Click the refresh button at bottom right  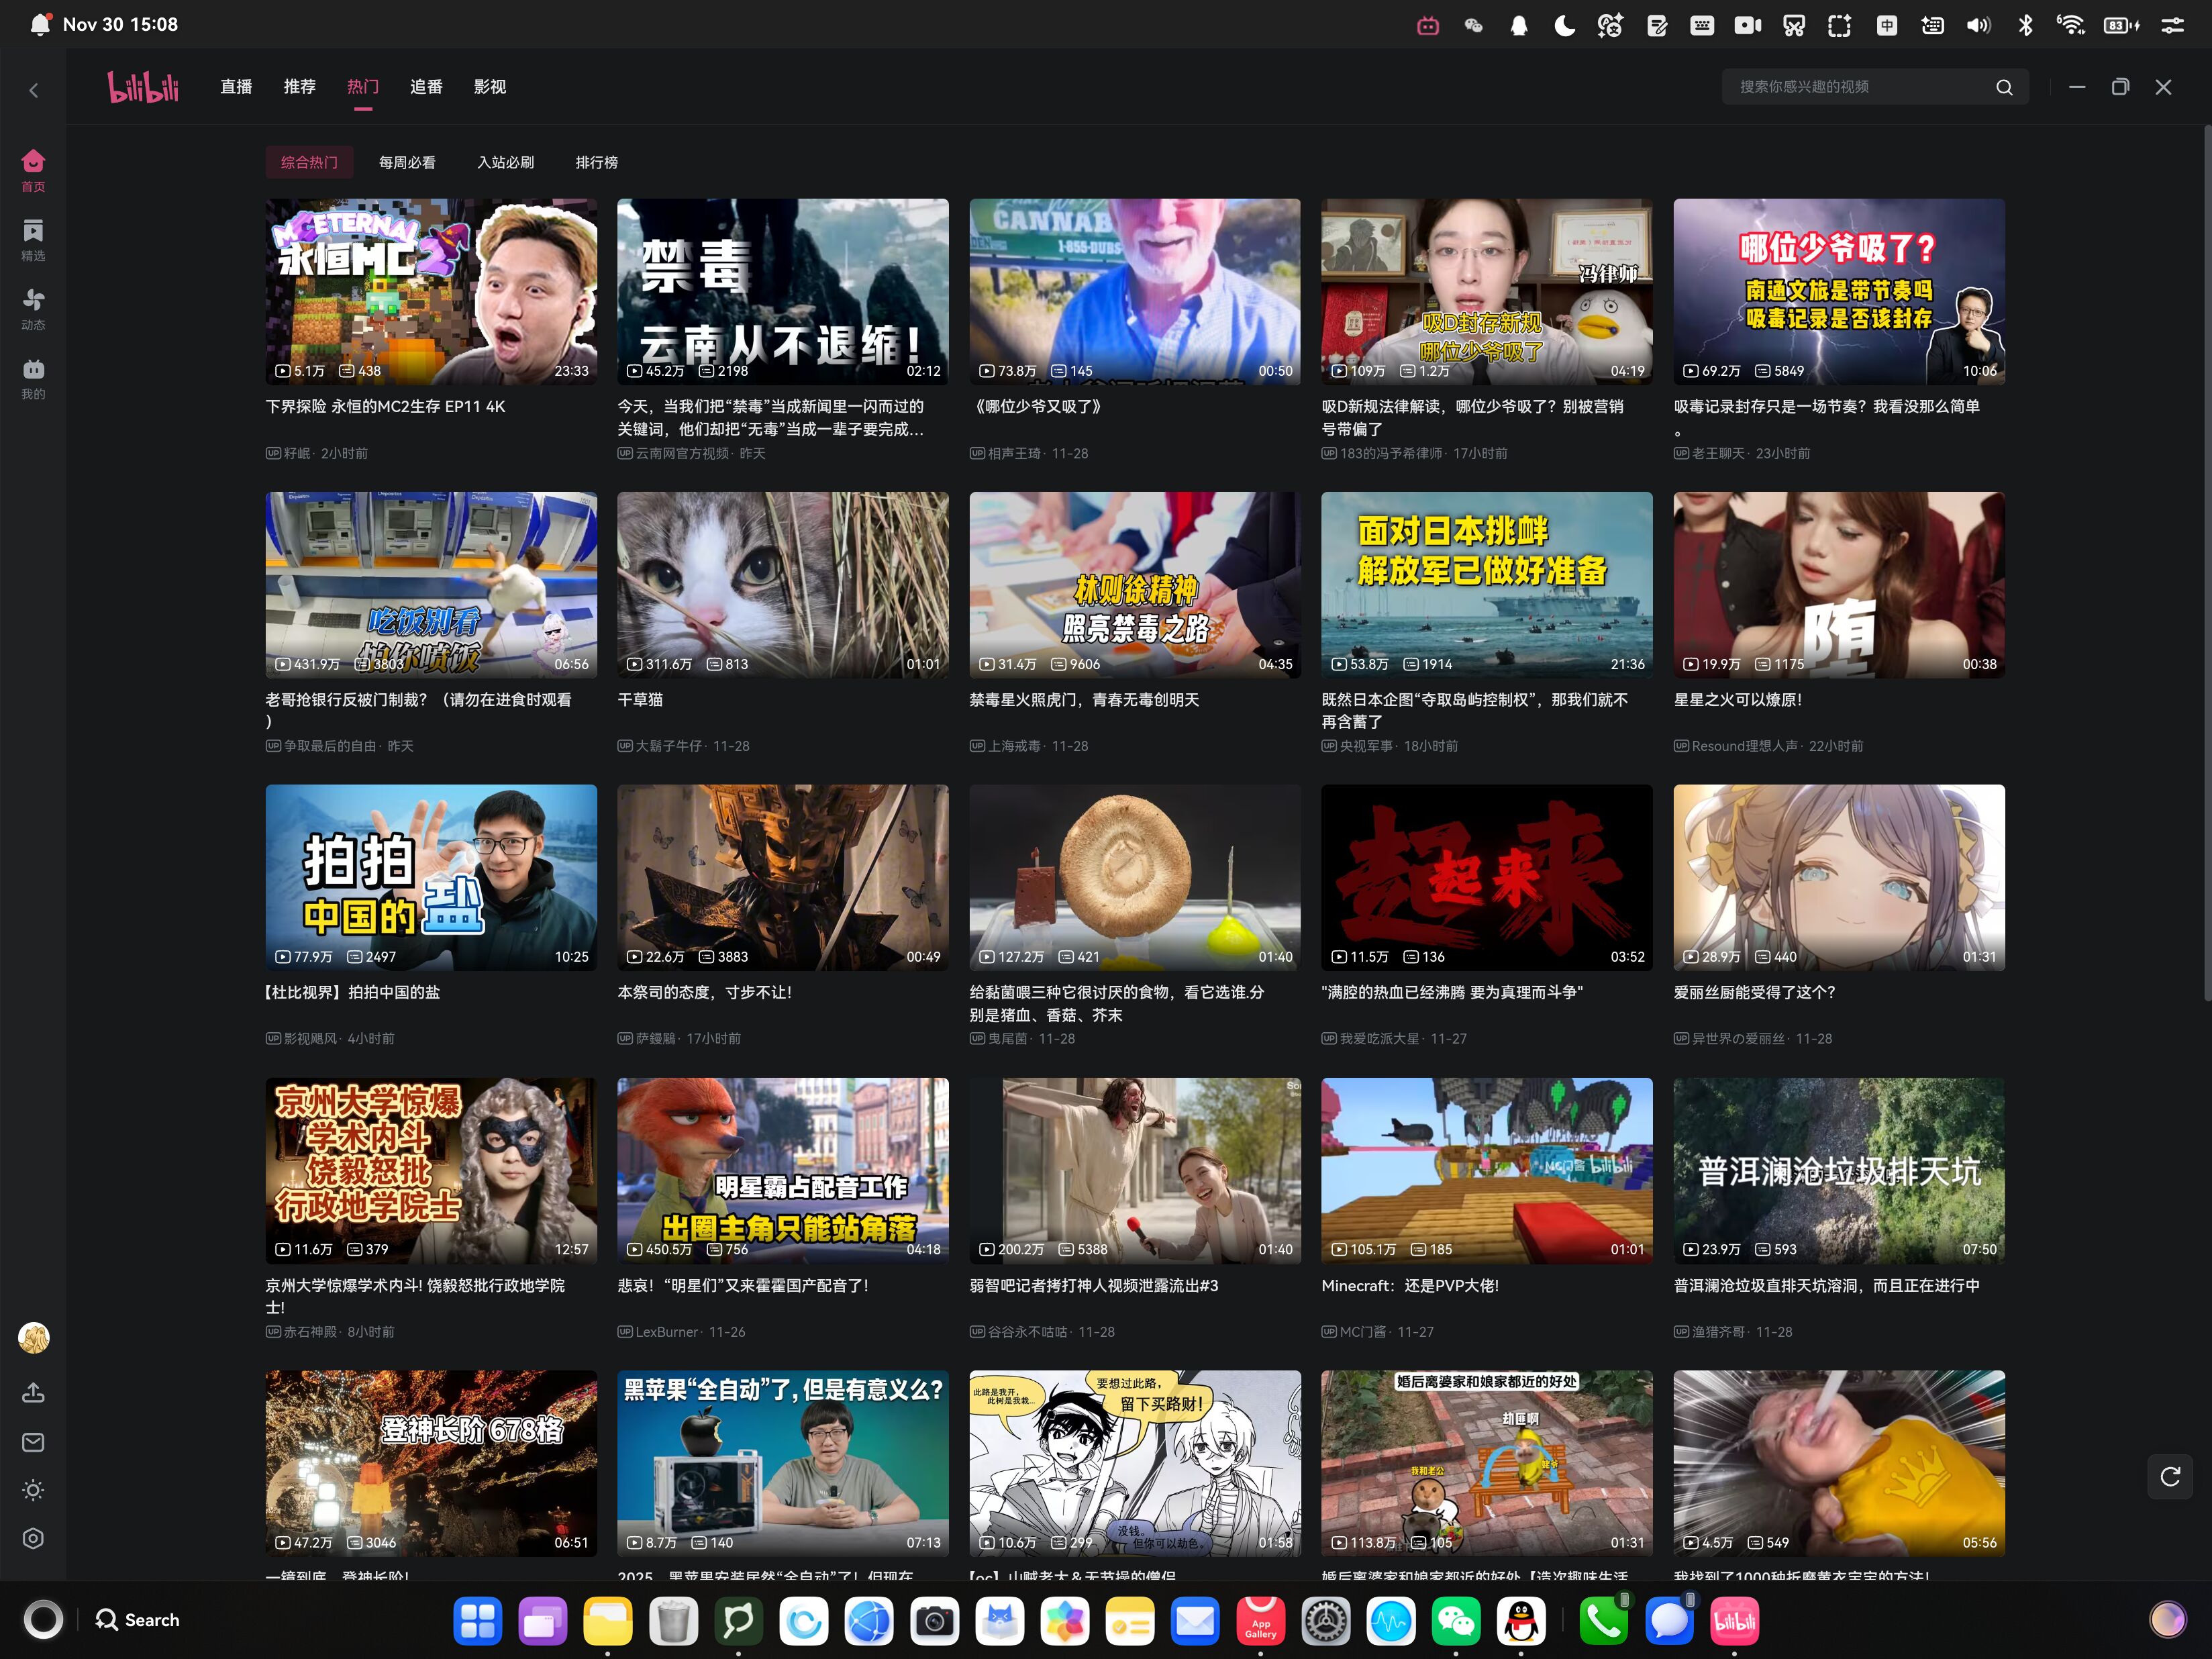click(2169, 1477)
